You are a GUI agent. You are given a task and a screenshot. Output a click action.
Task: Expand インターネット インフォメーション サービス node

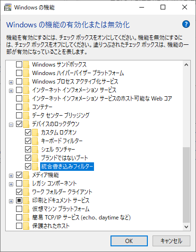[11, 91]
